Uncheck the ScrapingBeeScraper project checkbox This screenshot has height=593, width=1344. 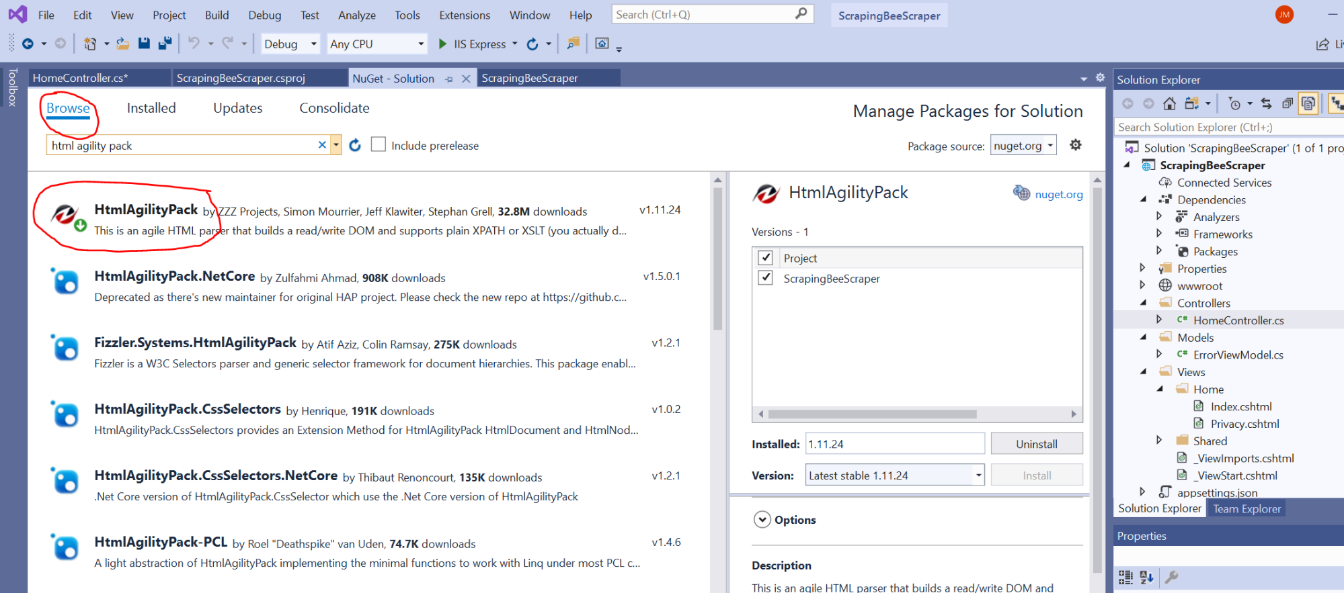pyautogui.click(x=765, y=278)
